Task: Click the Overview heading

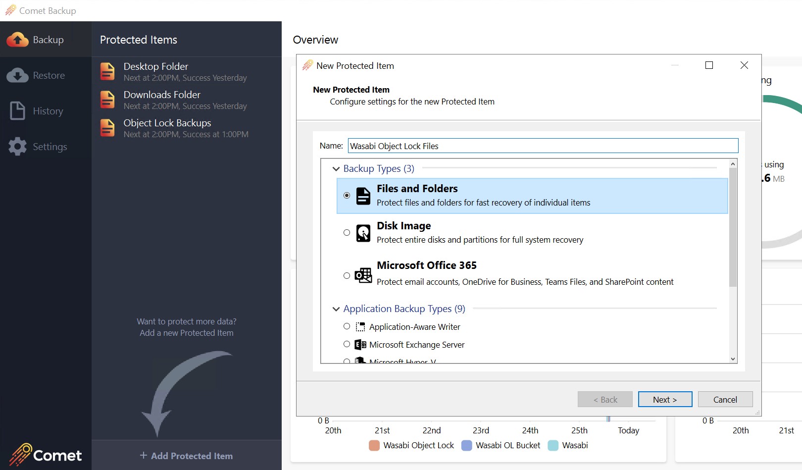Action: [x=315, y=40]
